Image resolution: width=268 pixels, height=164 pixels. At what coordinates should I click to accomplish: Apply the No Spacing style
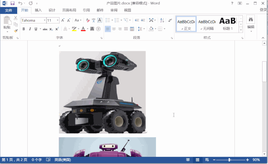(207, 24)
